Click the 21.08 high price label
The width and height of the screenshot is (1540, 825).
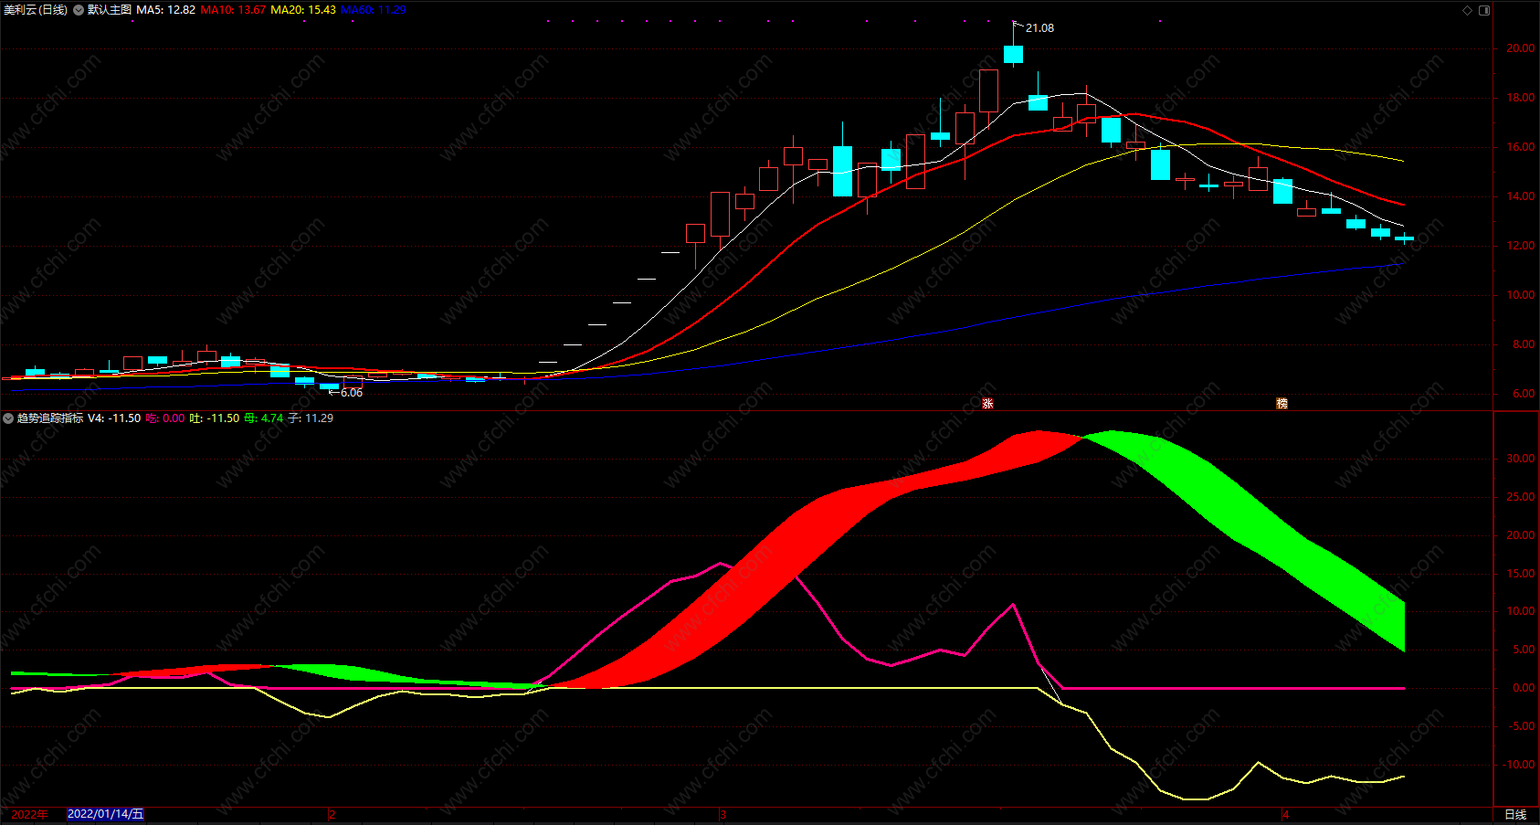coord(1039,28)
